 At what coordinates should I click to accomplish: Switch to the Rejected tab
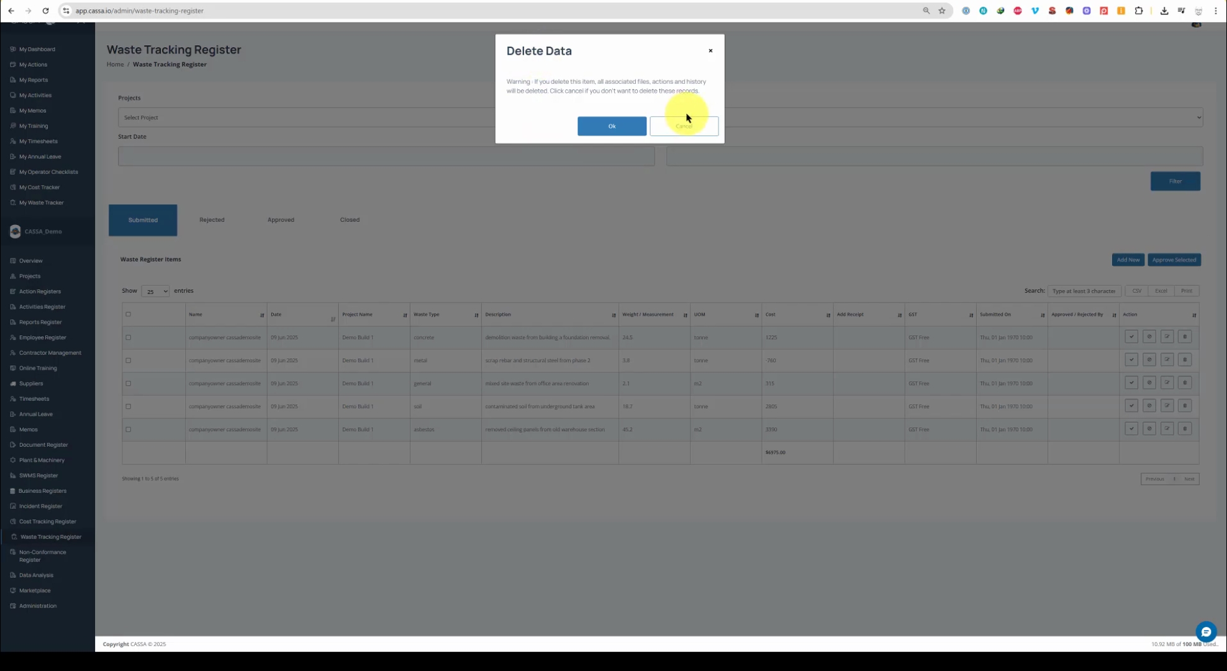[x=212, y=220]
